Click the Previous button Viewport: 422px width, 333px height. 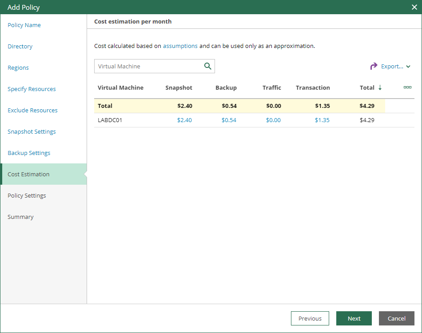tap(310, 318)
